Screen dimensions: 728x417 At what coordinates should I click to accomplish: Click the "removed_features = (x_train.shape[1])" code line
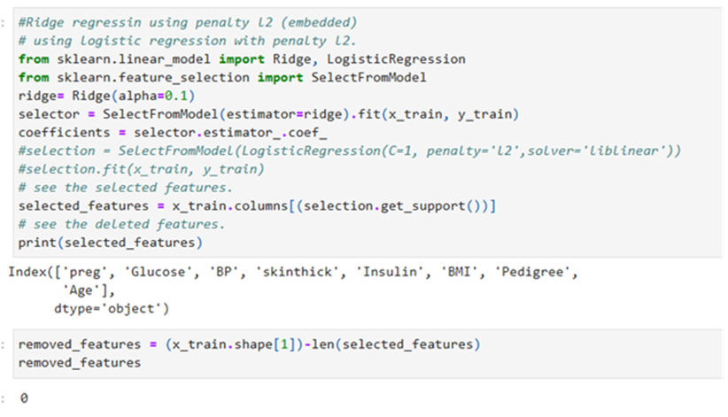(x=252, y=344)
